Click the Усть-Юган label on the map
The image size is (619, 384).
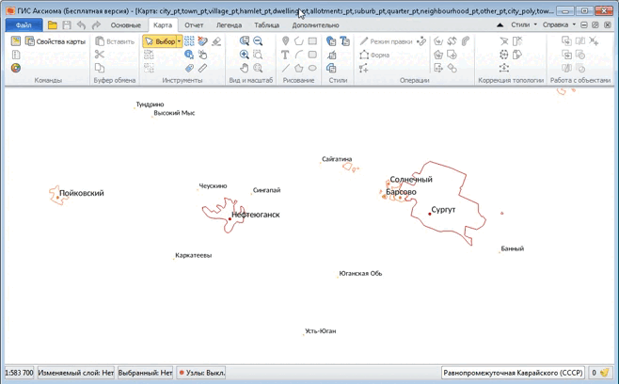[321, 331]
